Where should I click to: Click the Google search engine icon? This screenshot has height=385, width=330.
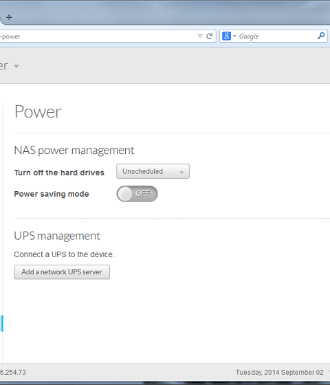(x=226, y=36)
